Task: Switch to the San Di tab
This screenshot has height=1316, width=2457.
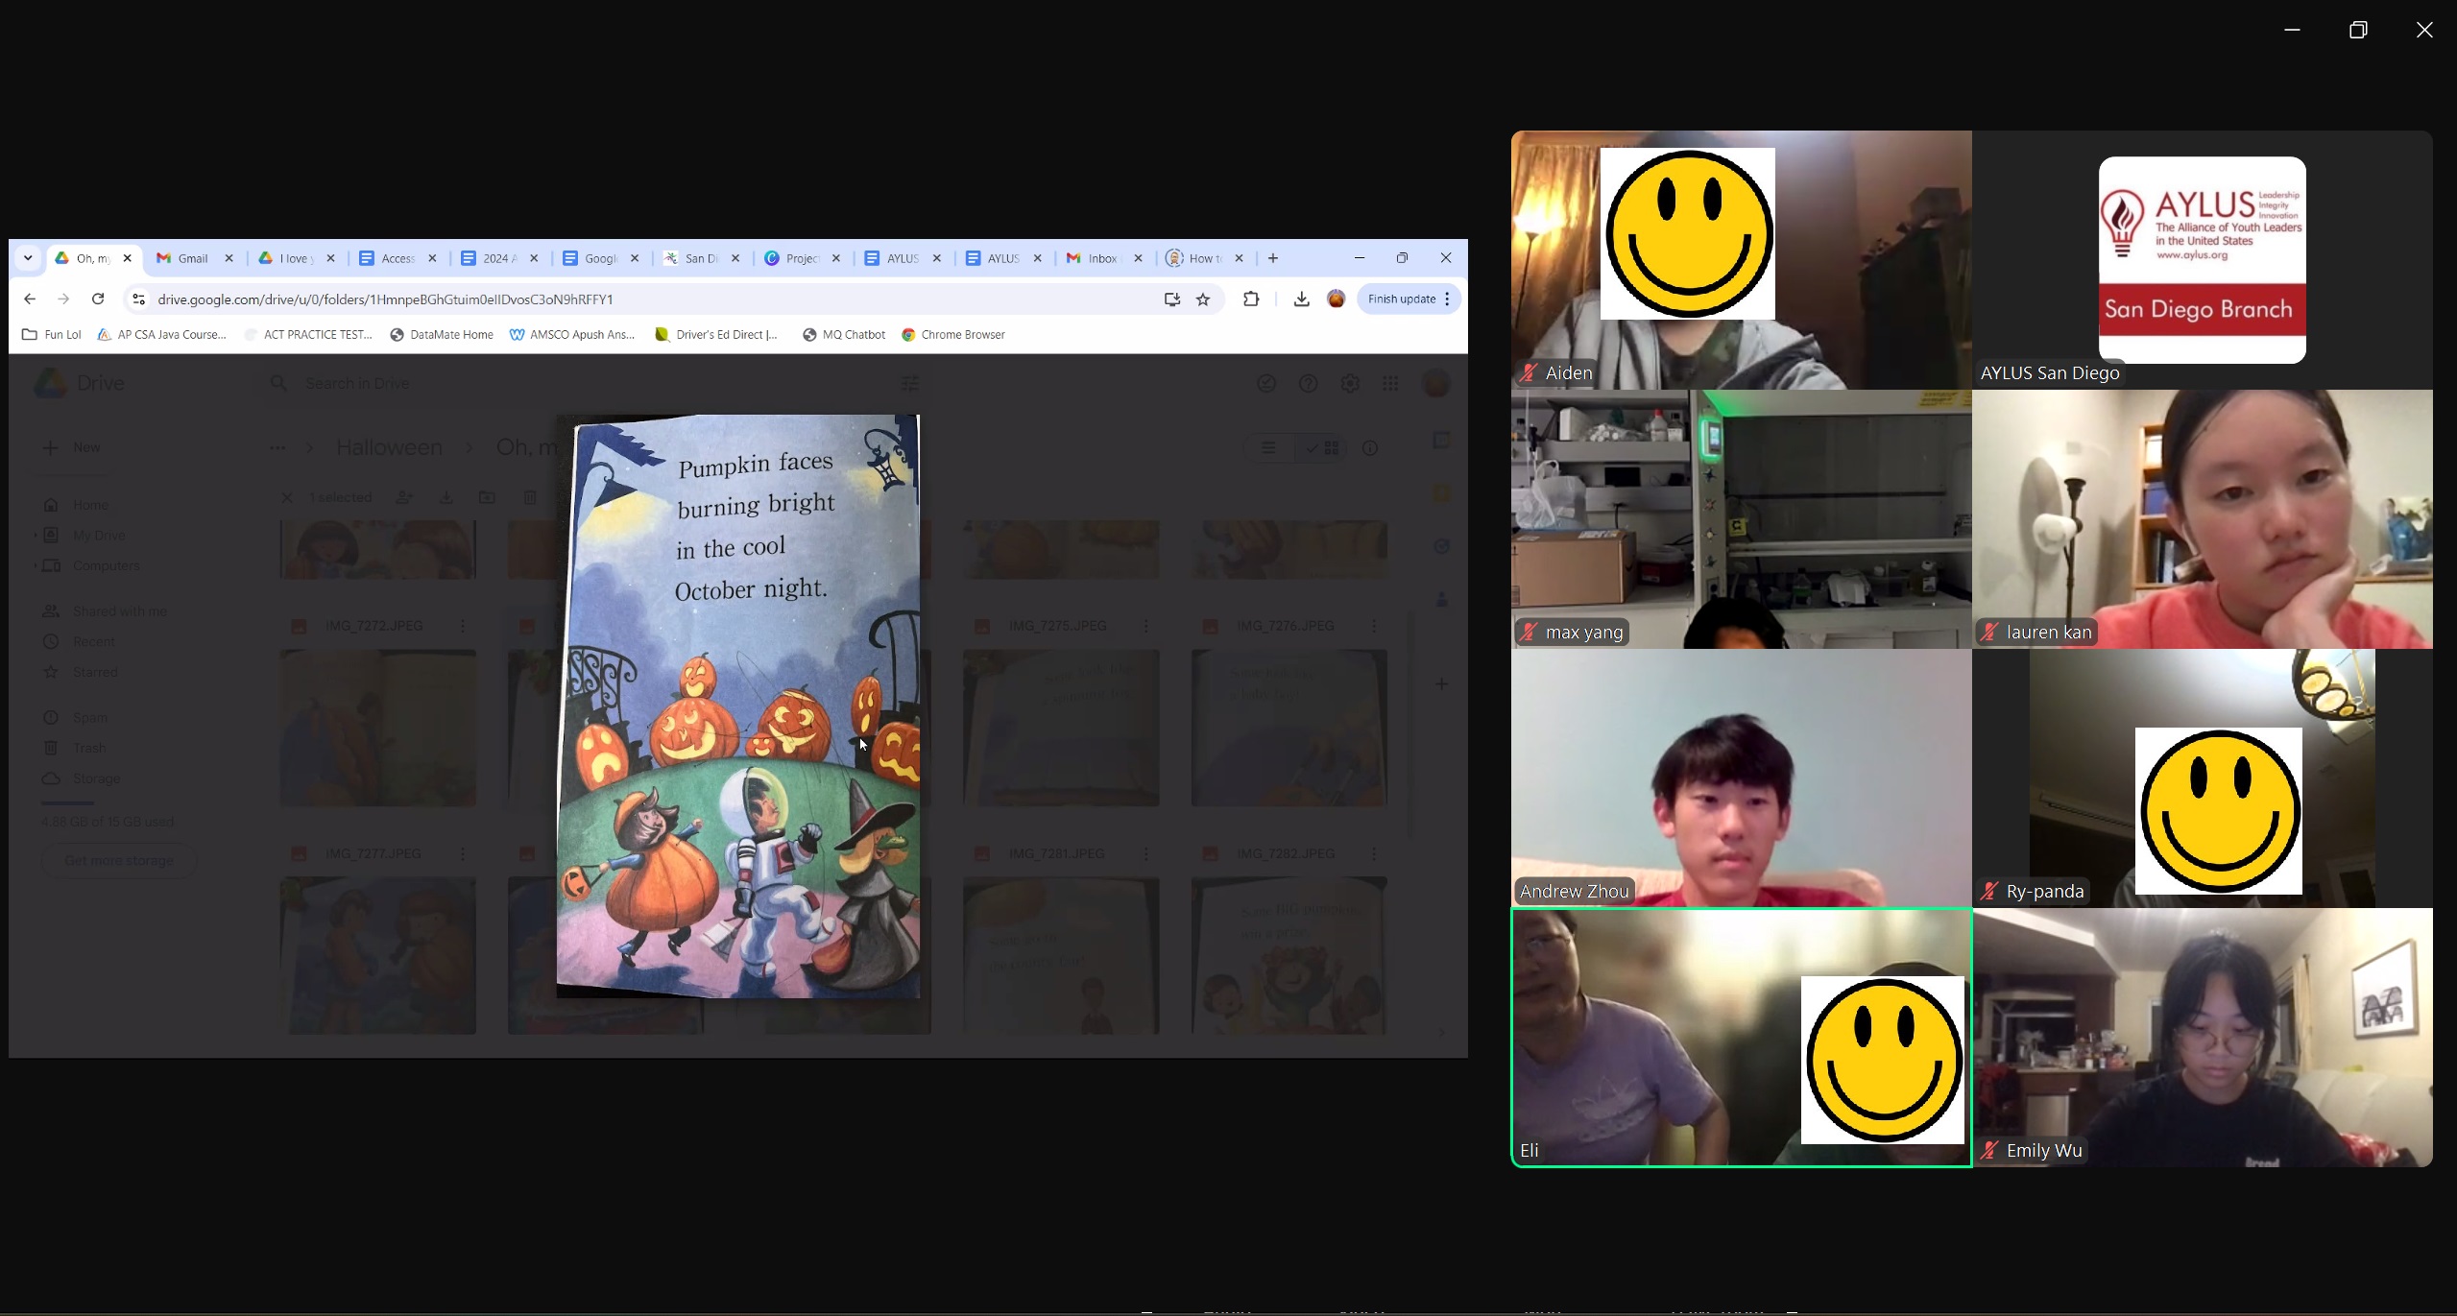Action: (701, 258)
